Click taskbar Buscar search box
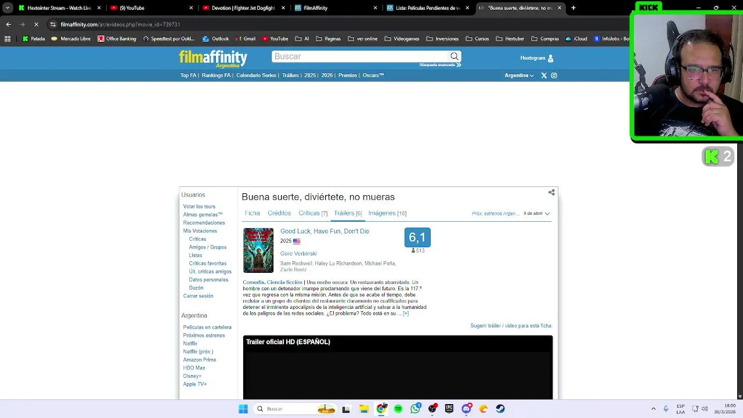The image size is (743, 418). tap(296, 409)
